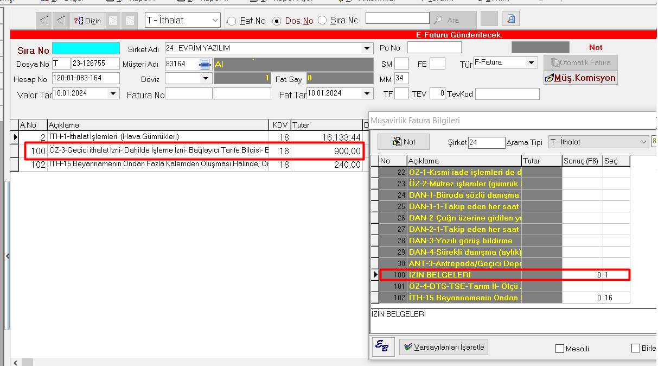Click Varsayılanları İşaretle checkmark button
Screen dimensions: 658x366
[444, 346]
